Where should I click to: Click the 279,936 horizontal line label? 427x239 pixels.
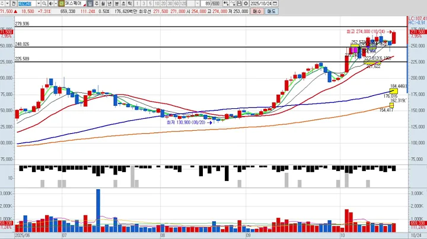(x=22, y=24)
